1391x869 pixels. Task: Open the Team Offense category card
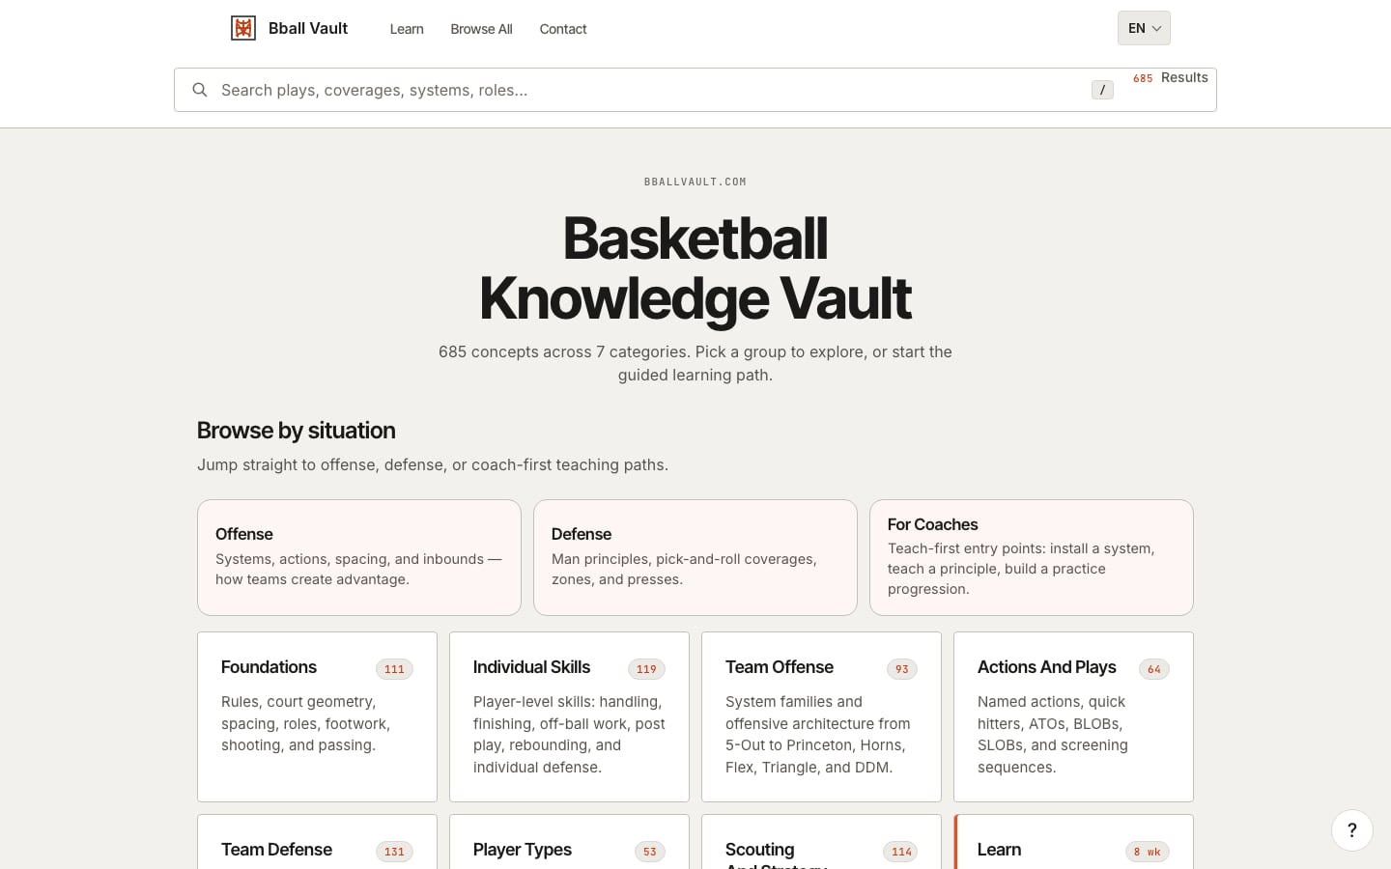pos(821,716)
